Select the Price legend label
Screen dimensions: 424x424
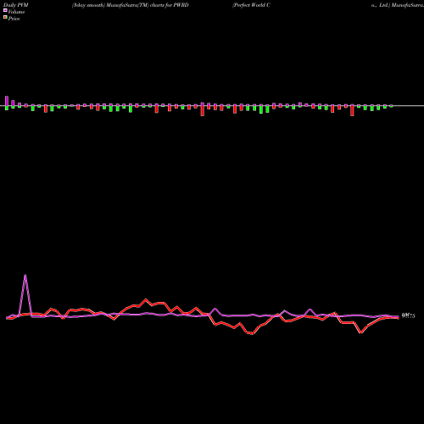click(14, 19)
